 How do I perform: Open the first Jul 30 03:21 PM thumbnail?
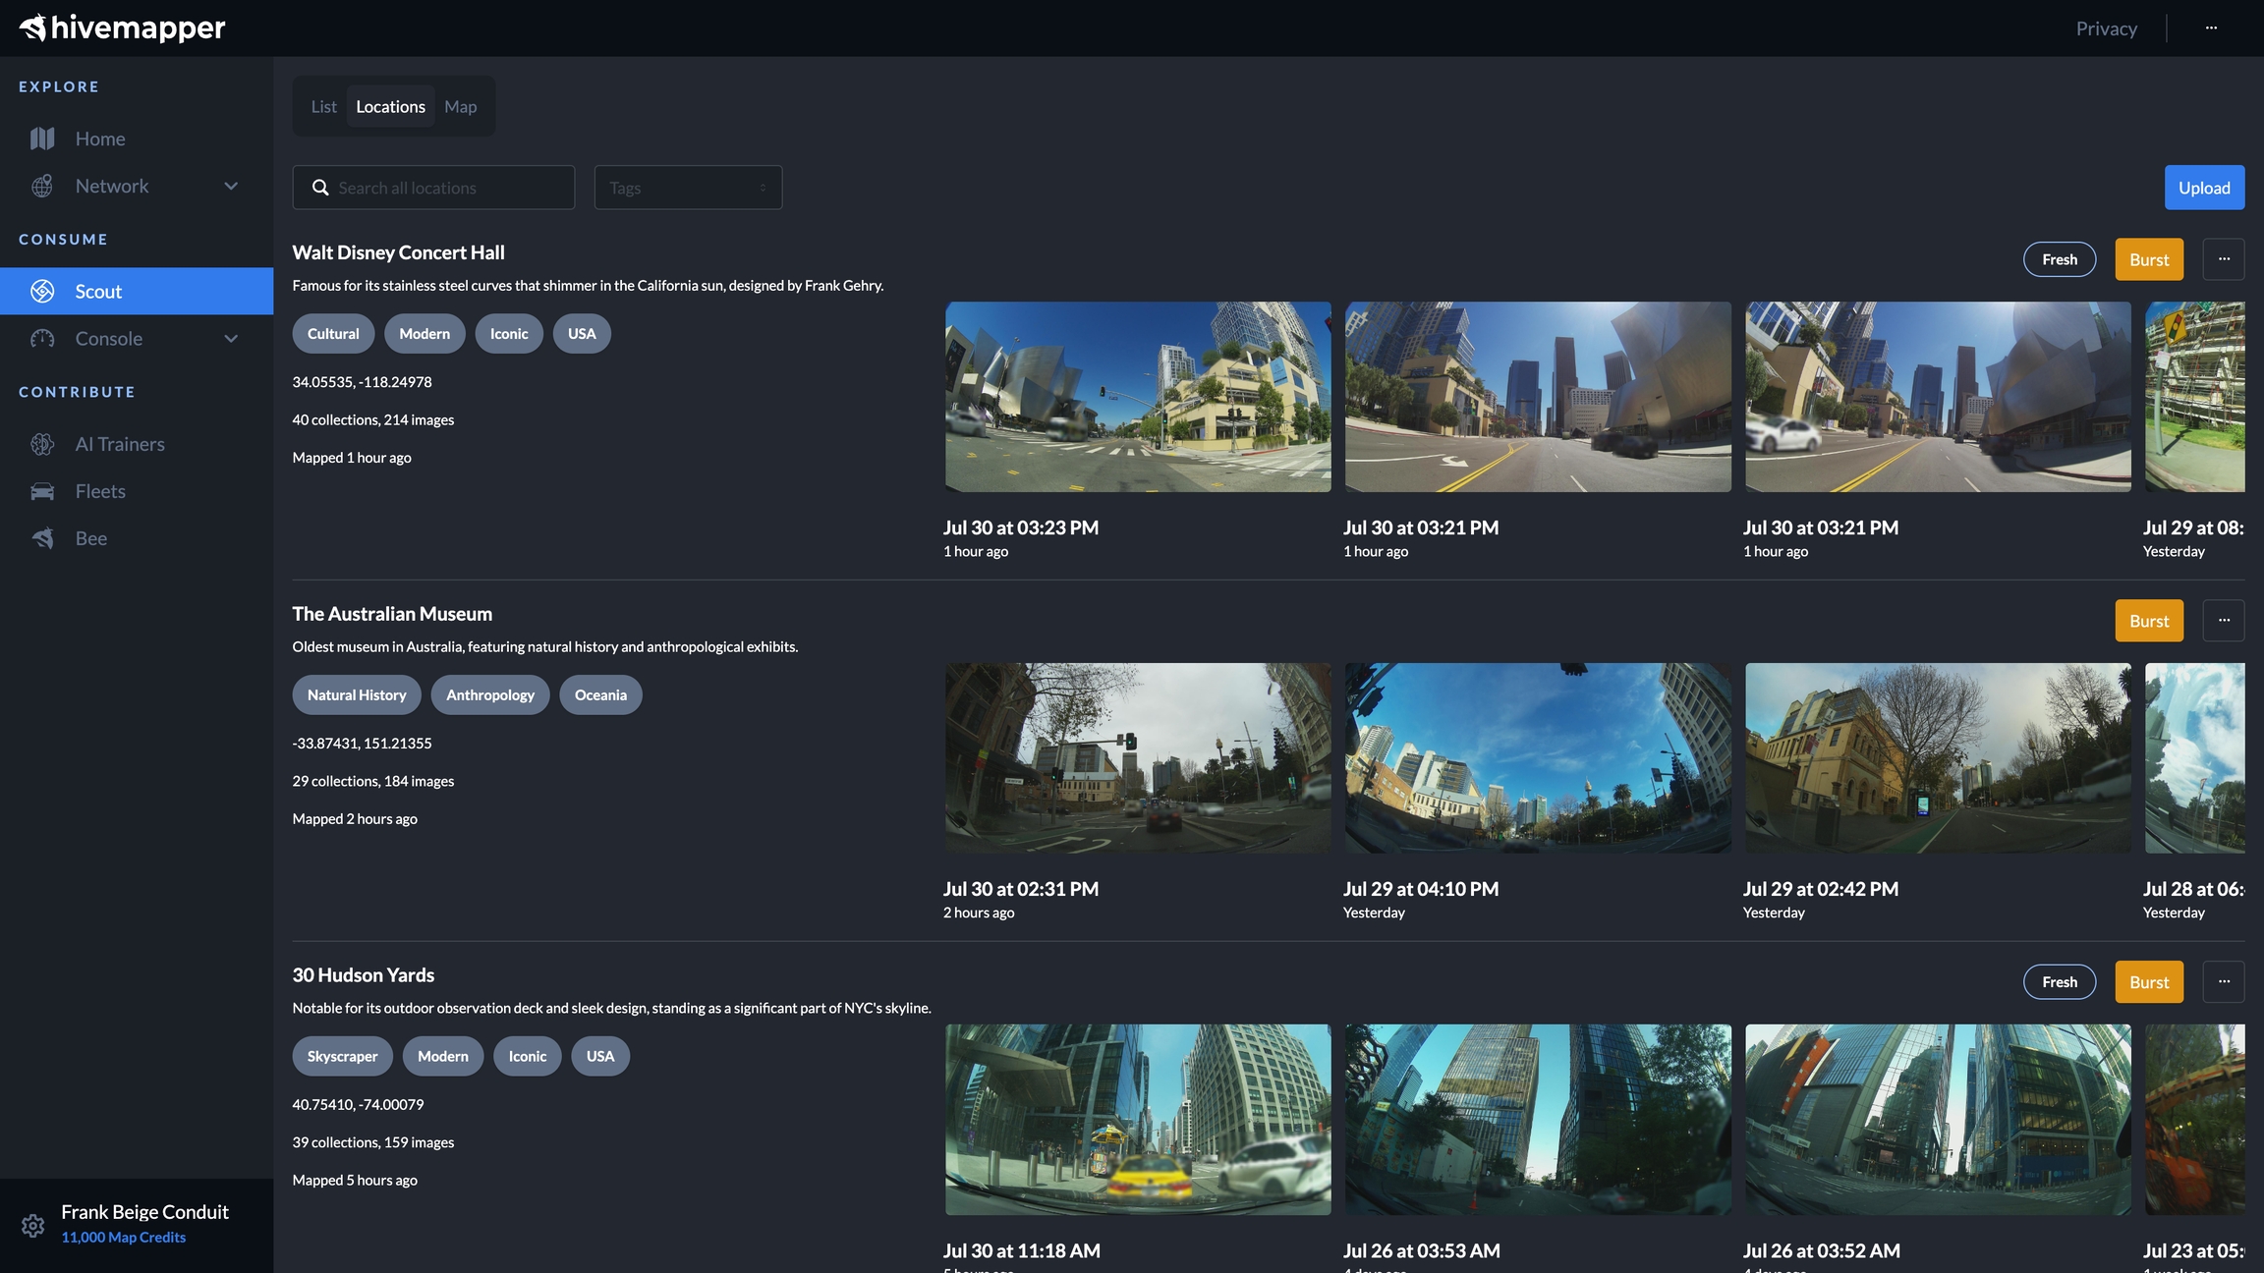coord(1538,397)
